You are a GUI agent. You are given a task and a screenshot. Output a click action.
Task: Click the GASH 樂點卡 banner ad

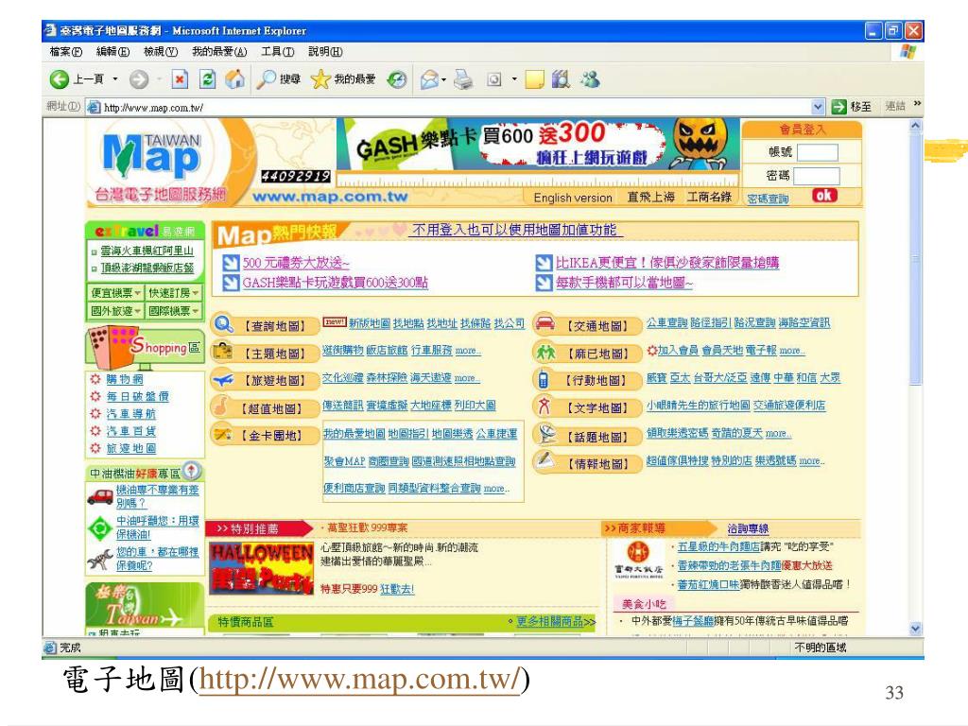pyautogui.click(x=537, y=145)
